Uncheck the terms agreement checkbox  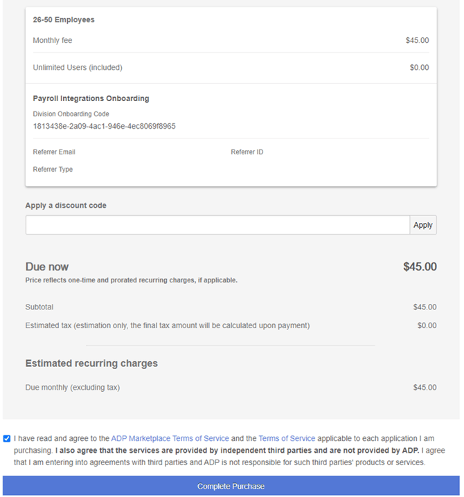pos(7,438)
